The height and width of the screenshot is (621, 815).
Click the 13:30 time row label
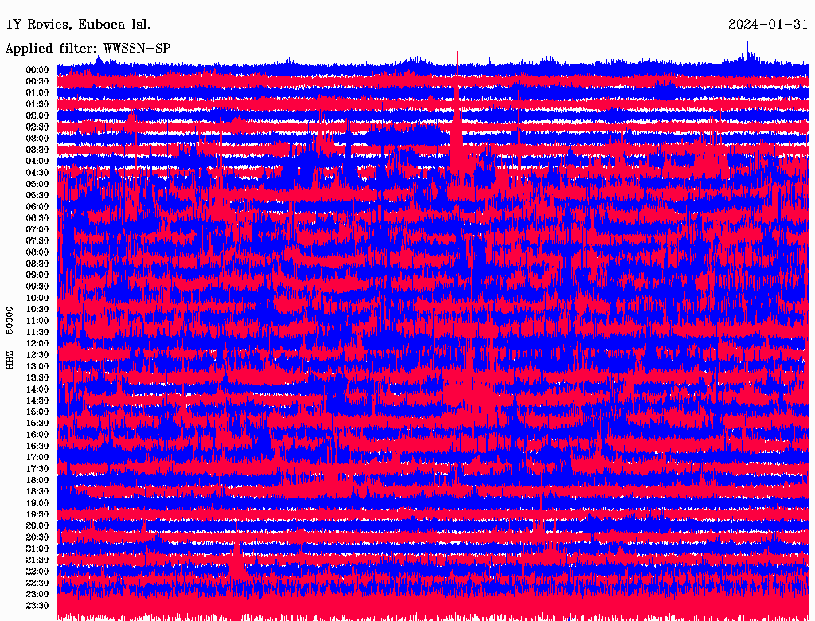point(37,378)
